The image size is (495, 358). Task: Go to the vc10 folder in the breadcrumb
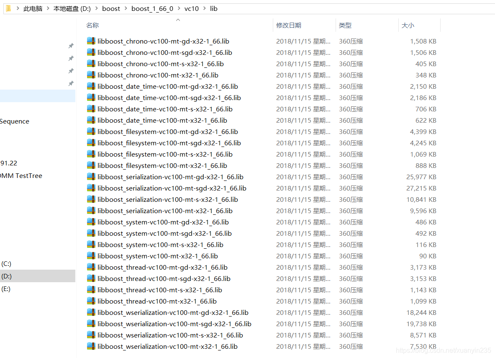pyautogui.click(x=192, y=8)
